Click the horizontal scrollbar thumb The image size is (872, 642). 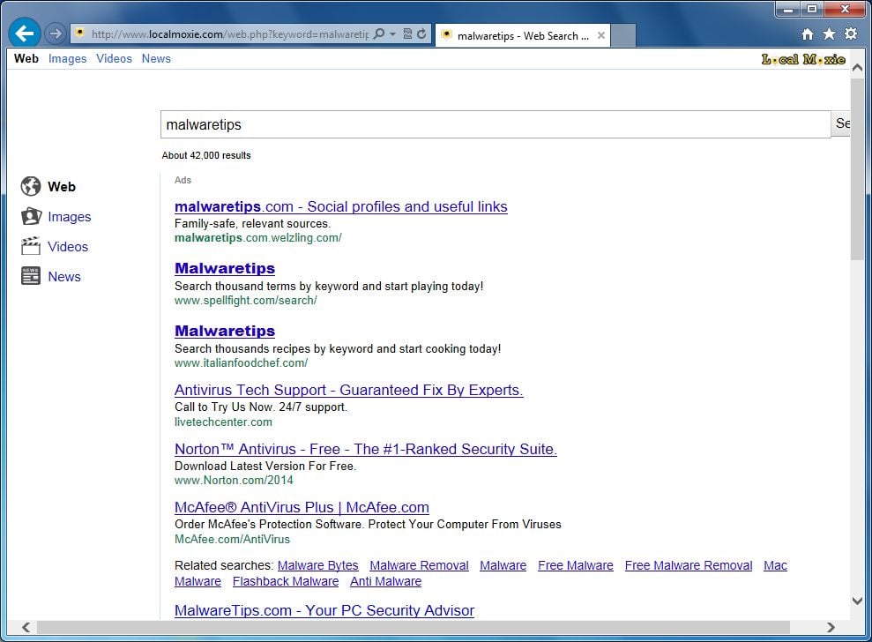[x=414, y=628]
